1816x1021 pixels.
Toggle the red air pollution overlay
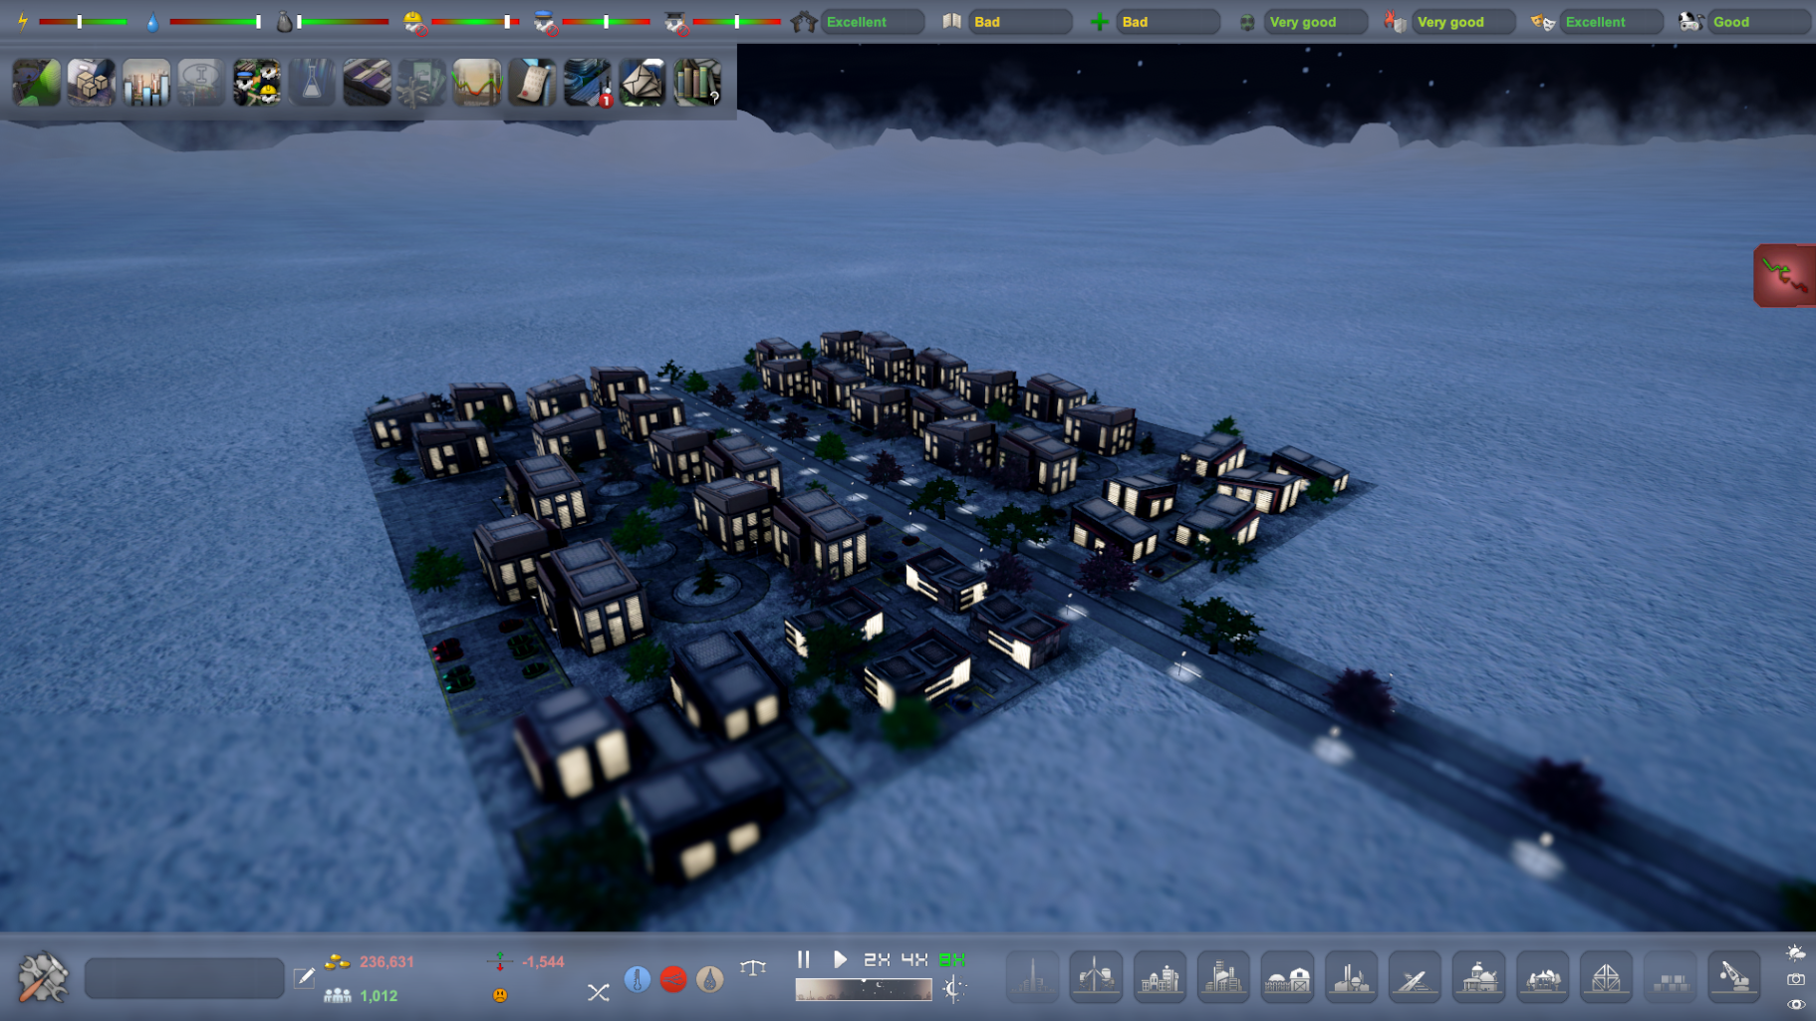click(x=673, y=979)
